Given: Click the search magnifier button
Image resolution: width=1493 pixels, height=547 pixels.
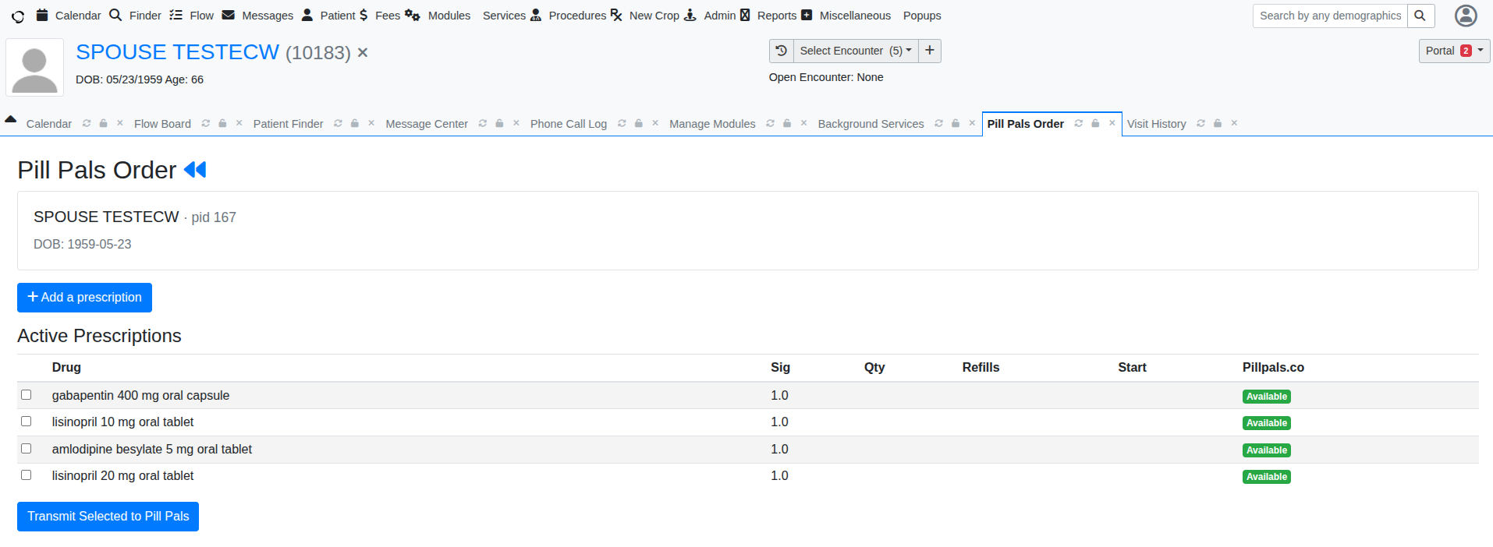Looking at the screenshot, I should tap(1420, 16).
